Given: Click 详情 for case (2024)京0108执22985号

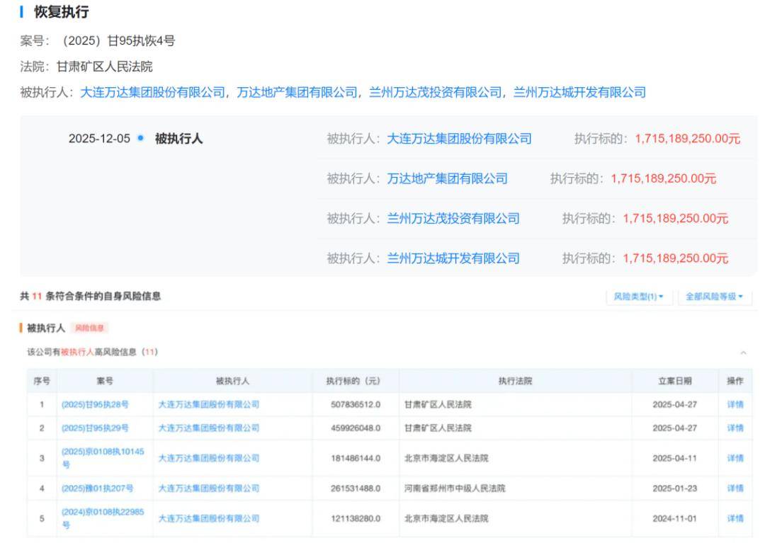Looking at the screenshot, I should coord(736,518).
